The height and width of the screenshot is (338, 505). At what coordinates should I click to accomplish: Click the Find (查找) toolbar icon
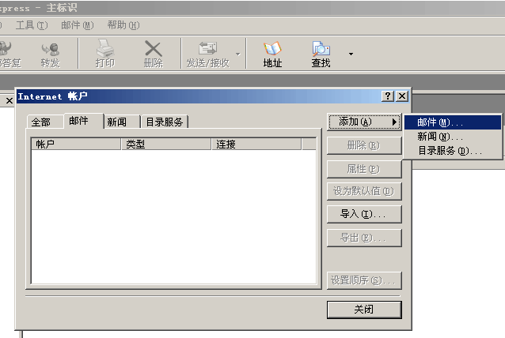point(321,54)
